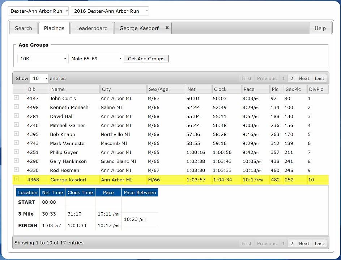Close the George Kasdorf tab

point(167,28)
